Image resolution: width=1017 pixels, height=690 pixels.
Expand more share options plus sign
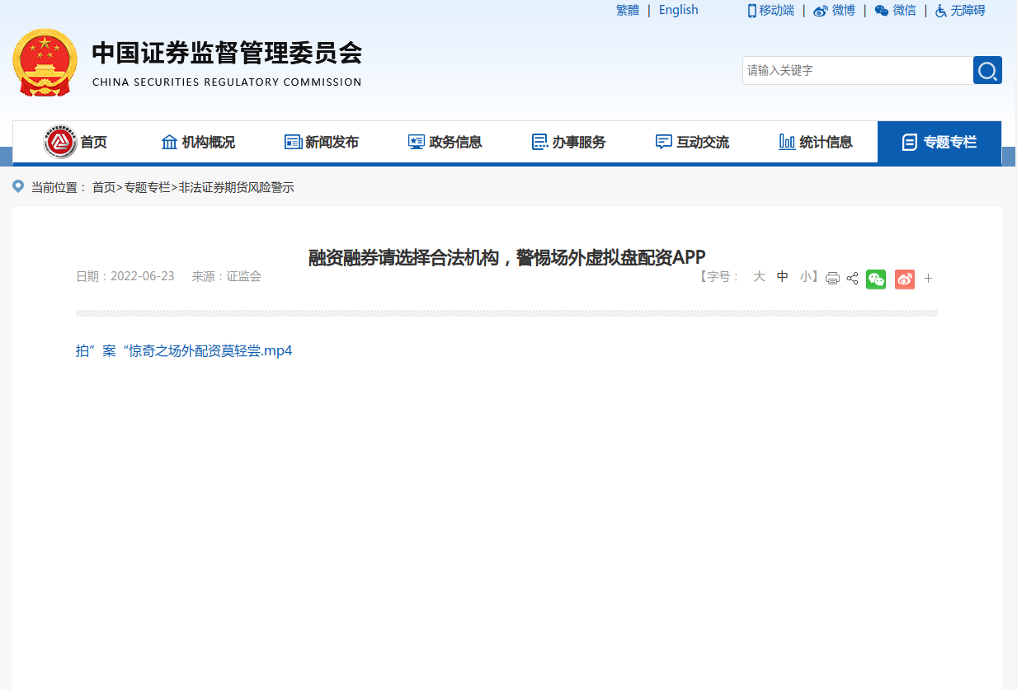click(x=928, y=279)
